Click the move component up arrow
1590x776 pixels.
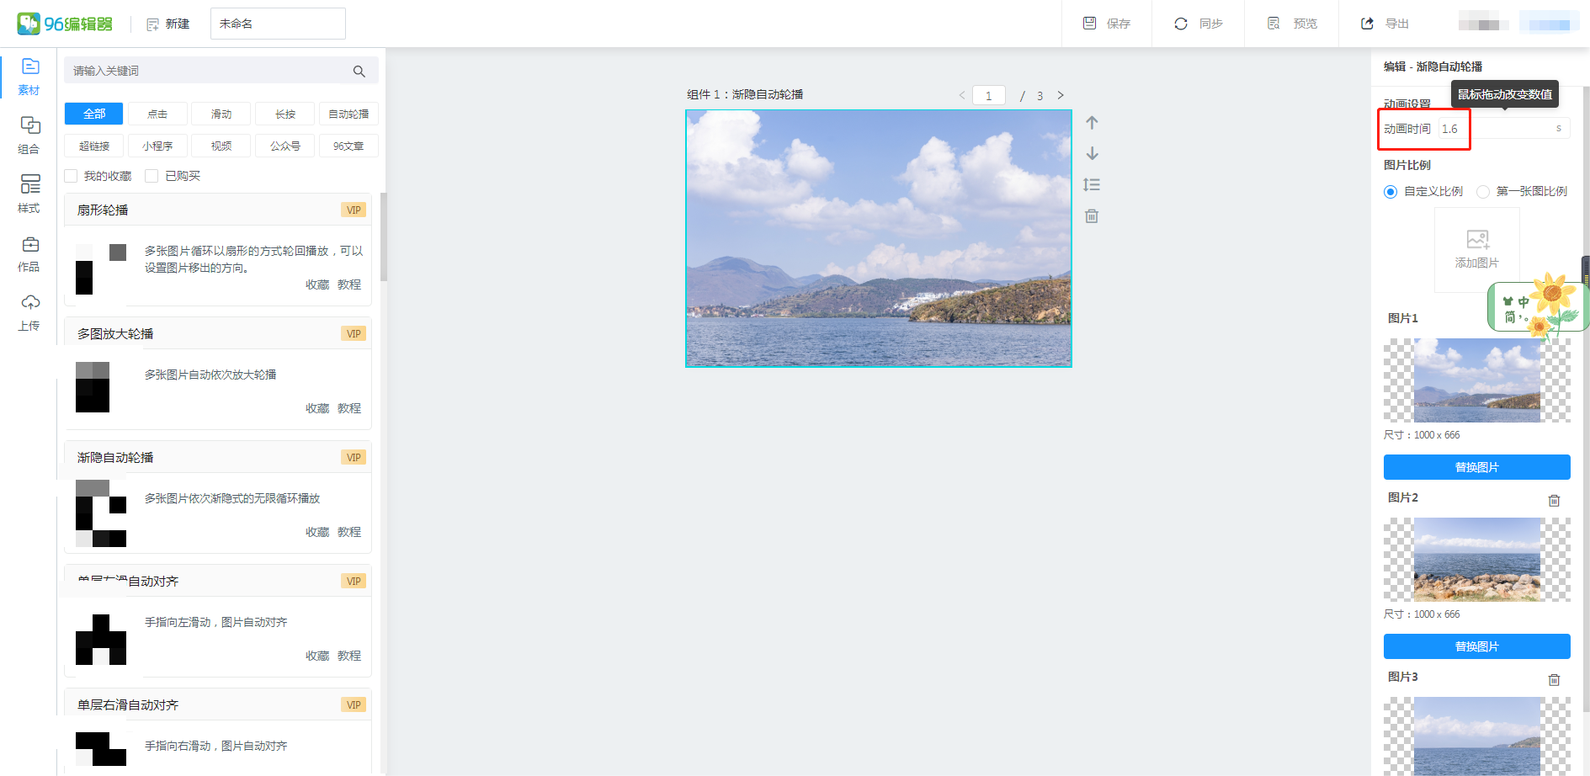[1092, 123]
